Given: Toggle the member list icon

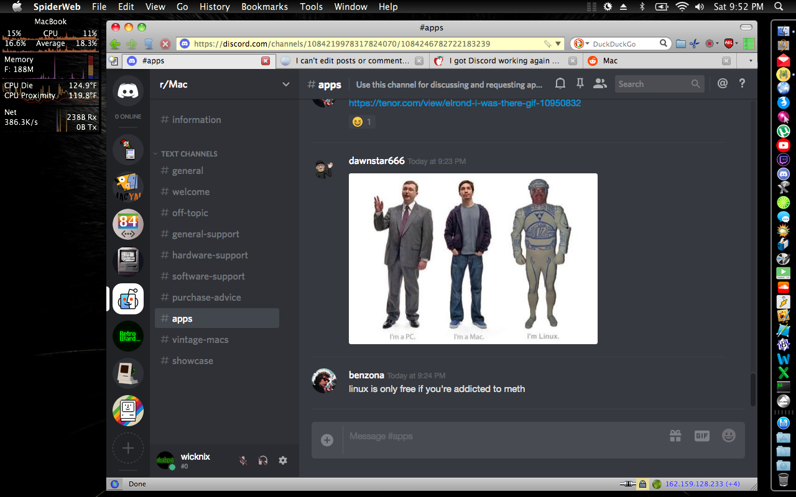Looking at the screenshot, I should point(600,84).
